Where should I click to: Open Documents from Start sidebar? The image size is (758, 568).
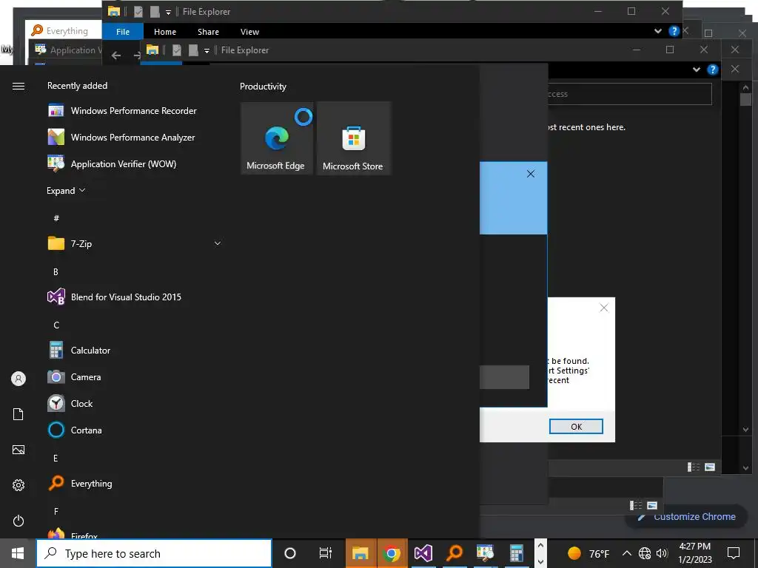(19, 414)
